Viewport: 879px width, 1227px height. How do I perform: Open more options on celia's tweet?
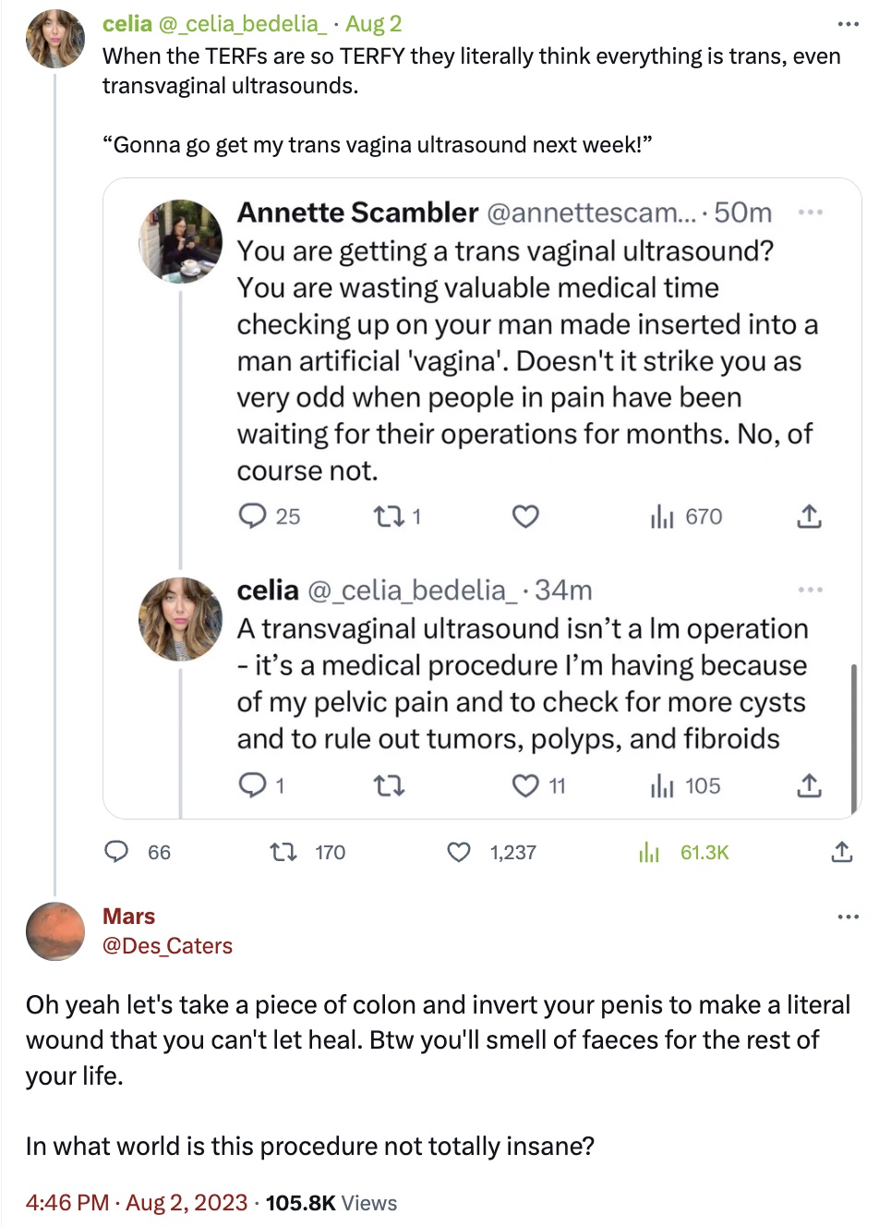[x=848, y=24]
